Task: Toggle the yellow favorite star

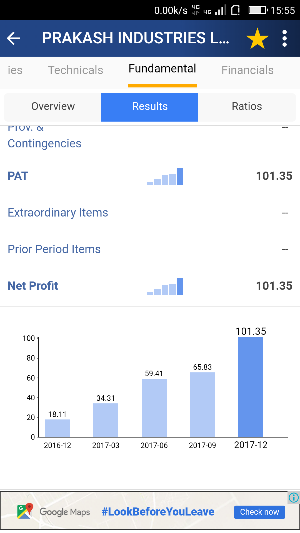Action: (257, 39)
